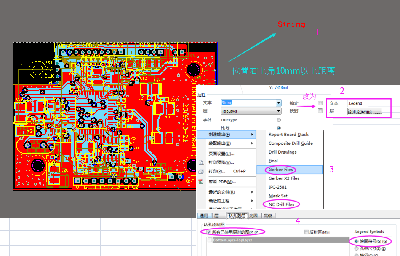
Task: Switch to the 钻孔图层 tab
Action: (x=237, y=216)
